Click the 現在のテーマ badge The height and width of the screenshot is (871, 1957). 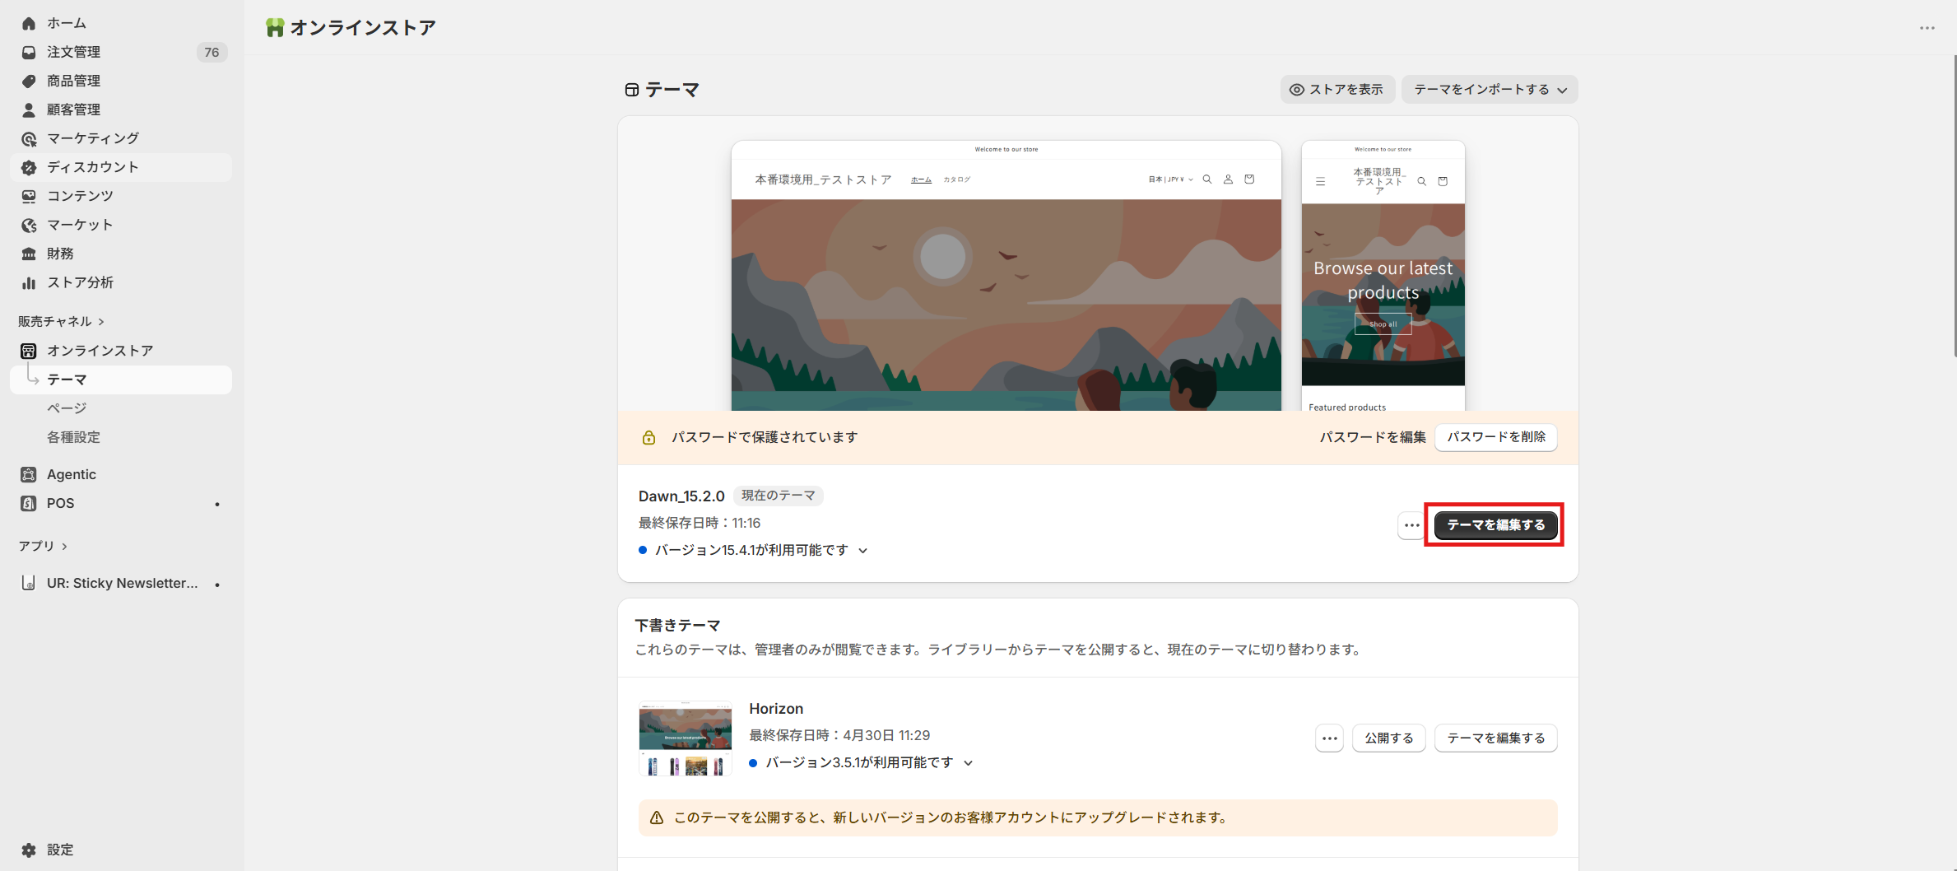click(779, 496)
